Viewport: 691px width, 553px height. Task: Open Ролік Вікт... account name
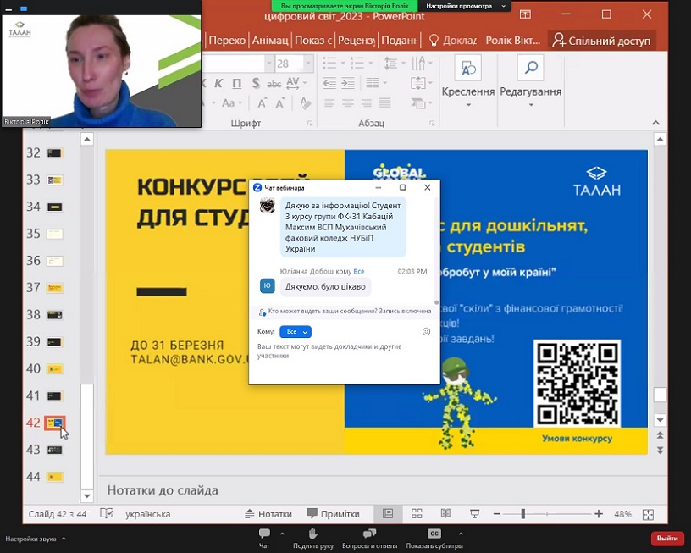pyautogui.click(x=513, y=41)
